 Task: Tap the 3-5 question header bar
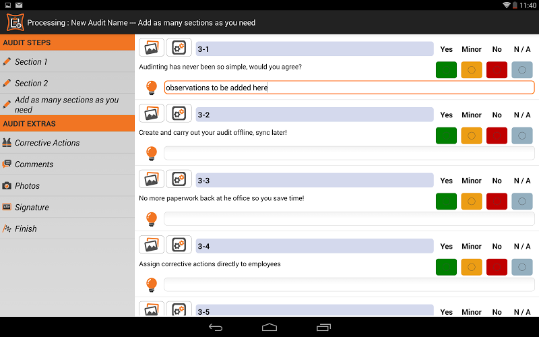pyautogui.click(x=315, y=310)
